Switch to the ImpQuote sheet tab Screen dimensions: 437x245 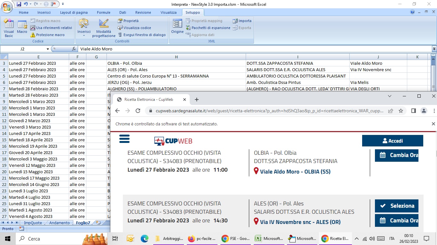coord(33,223)
